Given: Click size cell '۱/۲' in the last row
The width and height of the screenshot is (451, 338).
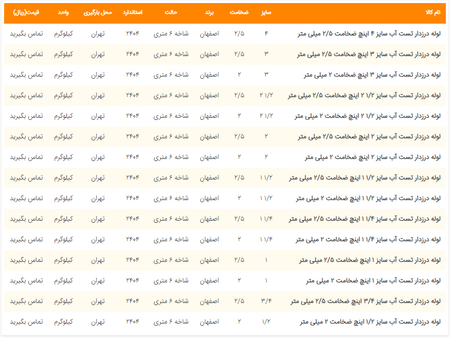Looking at the screenshot, I should 266,322.
